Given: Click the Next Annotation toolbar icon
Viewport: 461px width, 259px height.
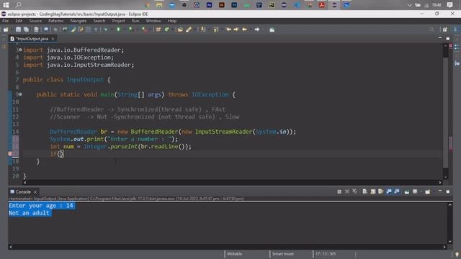Looking at the screenshot, I should point(203,29).
